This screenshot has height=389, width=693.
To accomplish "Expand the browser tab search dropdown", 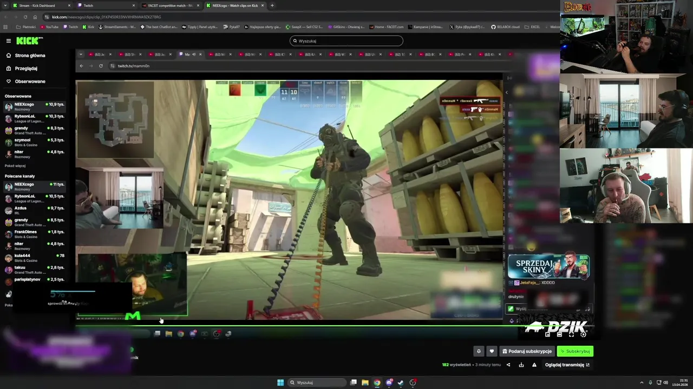I will (5, 5).
